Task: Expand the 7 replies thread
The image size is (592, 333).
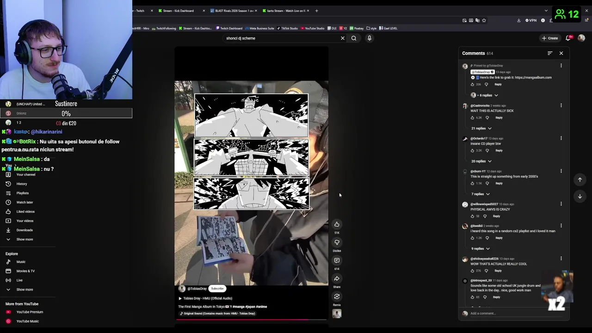Action: 481,194
